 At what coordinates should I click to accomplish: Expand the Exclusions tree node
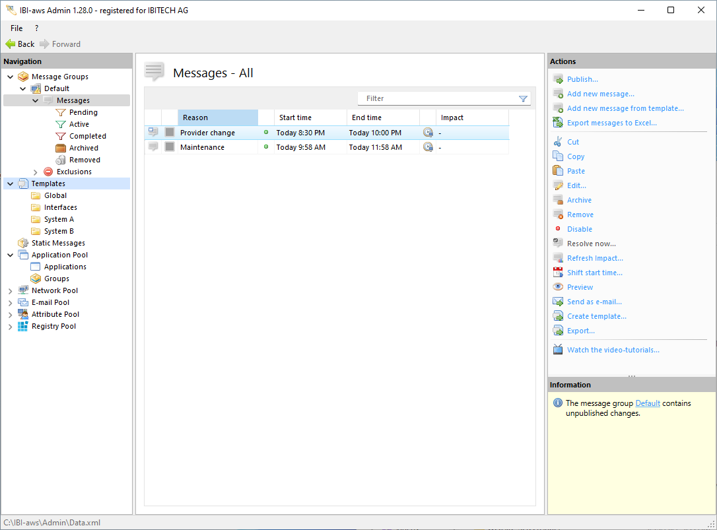36,172
